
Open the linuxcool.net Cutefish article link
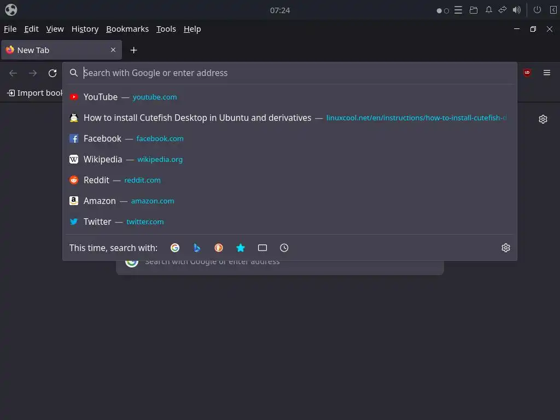tap(416, 118)
